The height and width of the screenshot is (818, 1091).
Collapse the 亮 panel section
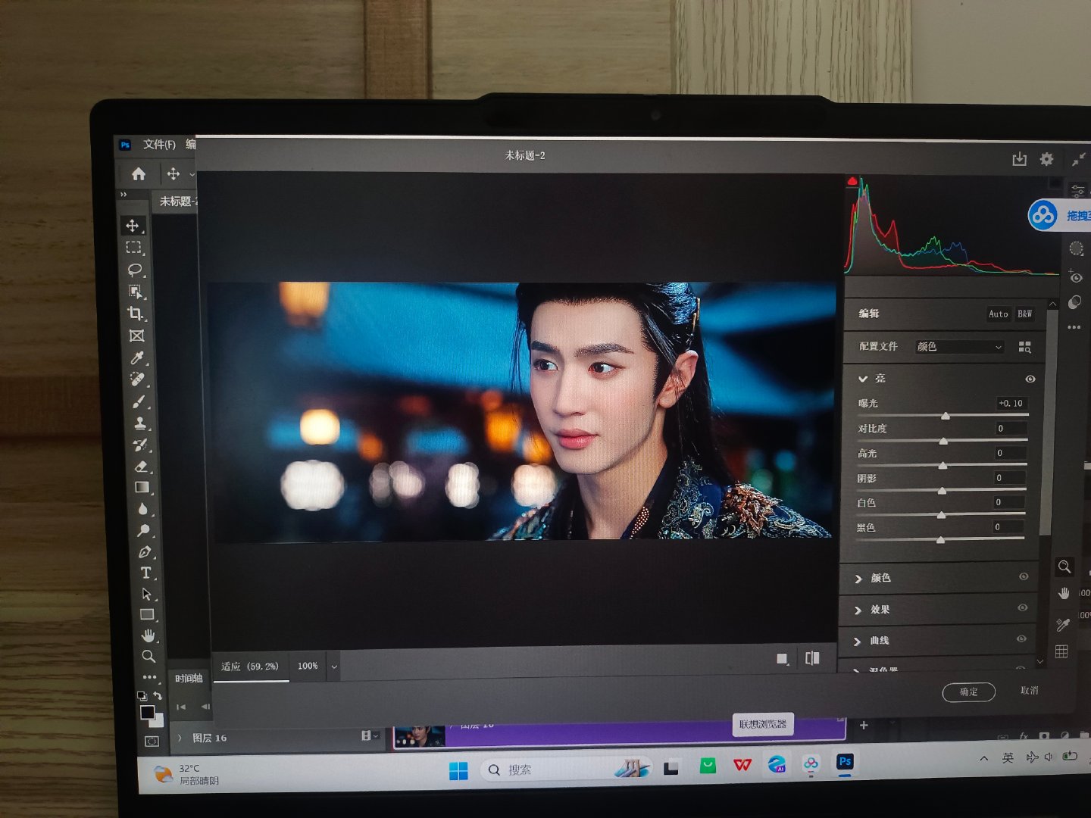click(863, 378)
